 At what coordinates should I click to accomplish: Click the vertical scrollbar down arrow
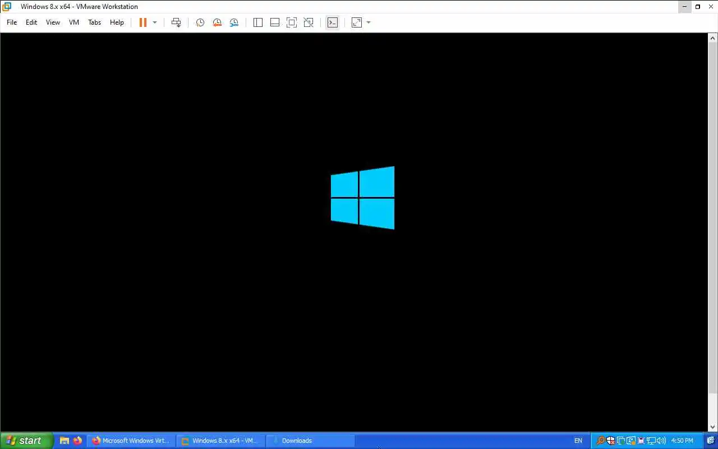coord(713,427)
